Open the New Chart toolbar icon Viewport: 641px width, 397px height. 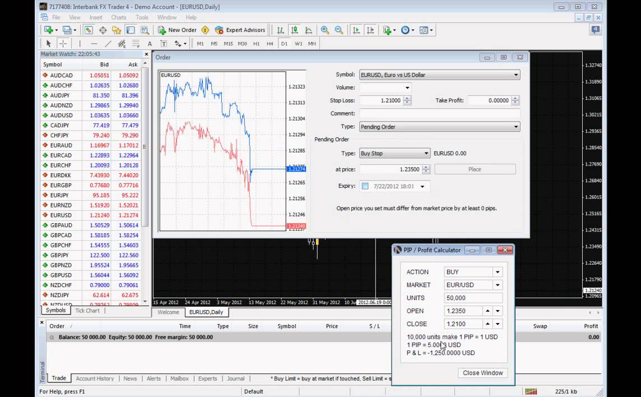[49, 30]
